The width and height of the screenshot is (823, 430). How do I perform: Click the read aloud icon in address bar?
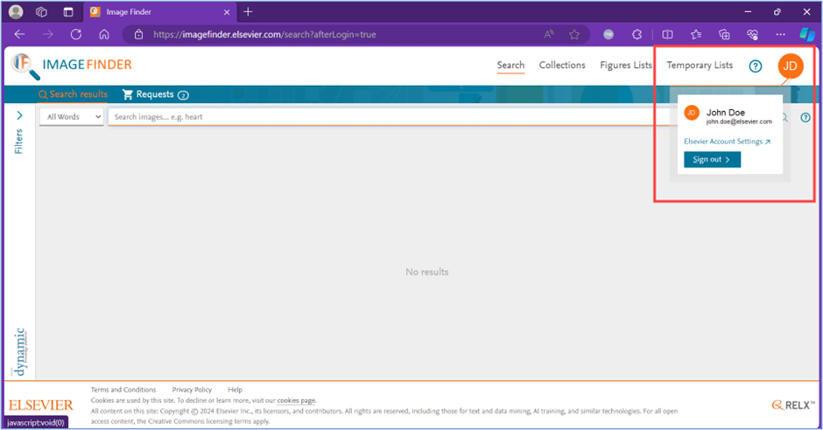tap(549, 35)
